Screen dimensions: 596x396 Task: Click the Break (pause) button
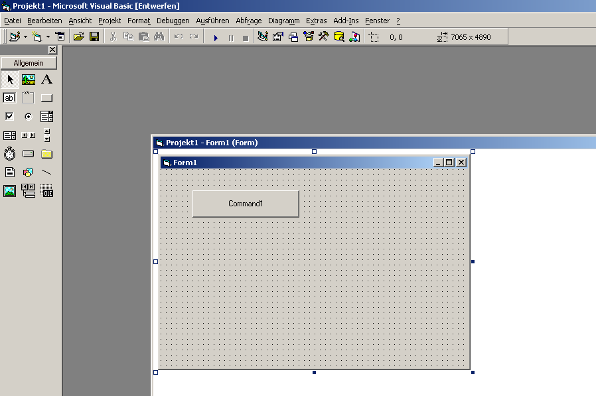[231, 38]
